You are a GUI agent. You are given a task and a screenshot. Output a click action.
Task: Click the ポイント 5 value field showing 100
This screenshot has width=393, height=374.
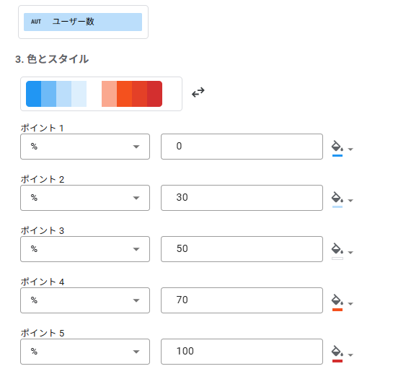click(242, 352)
